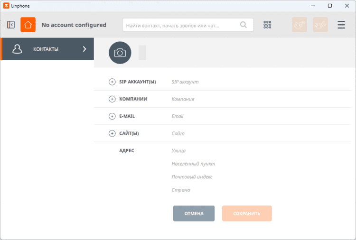The height and width of the screenshot is (240, 356).
Task: Add an e-mail with plus icon
Action: (112, 116)
